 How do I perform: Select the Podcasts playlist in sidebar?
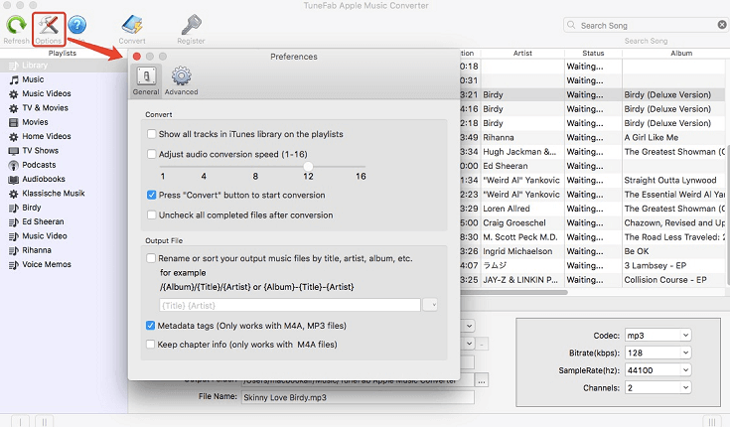(39, 165)
